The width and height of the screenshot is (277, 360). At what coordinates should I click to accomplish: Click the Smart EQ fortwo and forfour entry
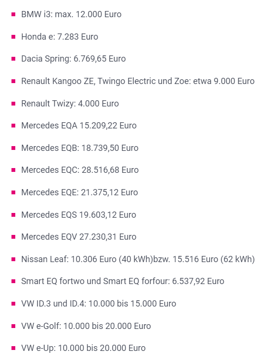click(x=123, y=281)
